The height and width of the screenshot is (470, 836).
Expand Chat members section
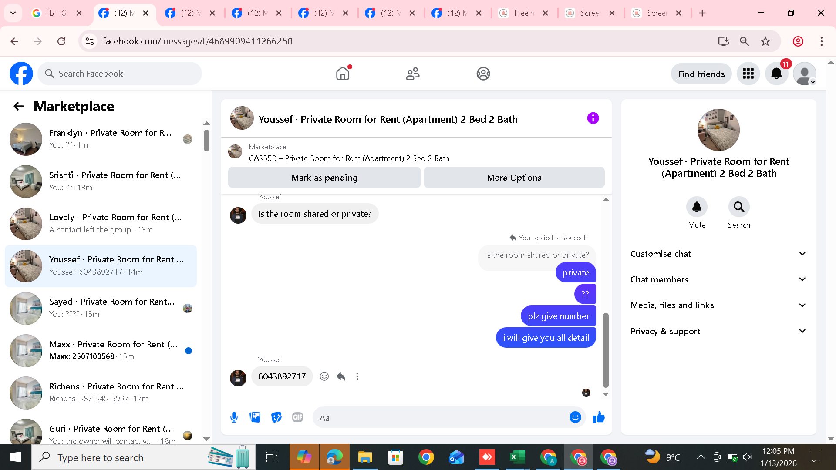718,279
